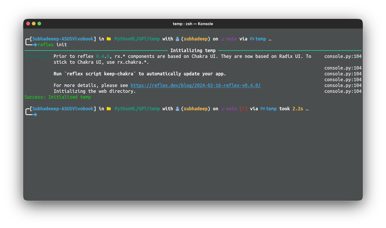Click branch name "main" beside the "[!]" marker

point(231,109)
